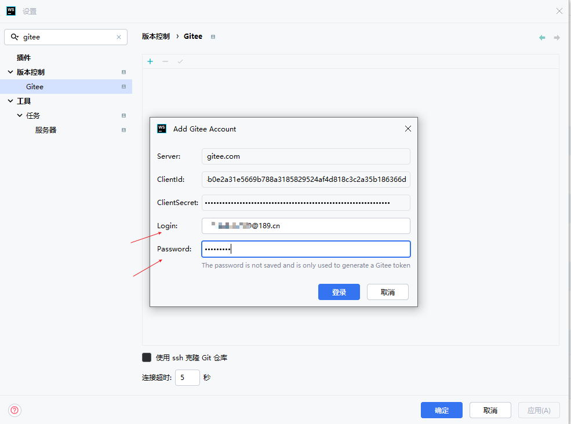Viewport: 571px width, 424px height.
Task: Click the set default checkmark icon
Action: coord(180,61)
